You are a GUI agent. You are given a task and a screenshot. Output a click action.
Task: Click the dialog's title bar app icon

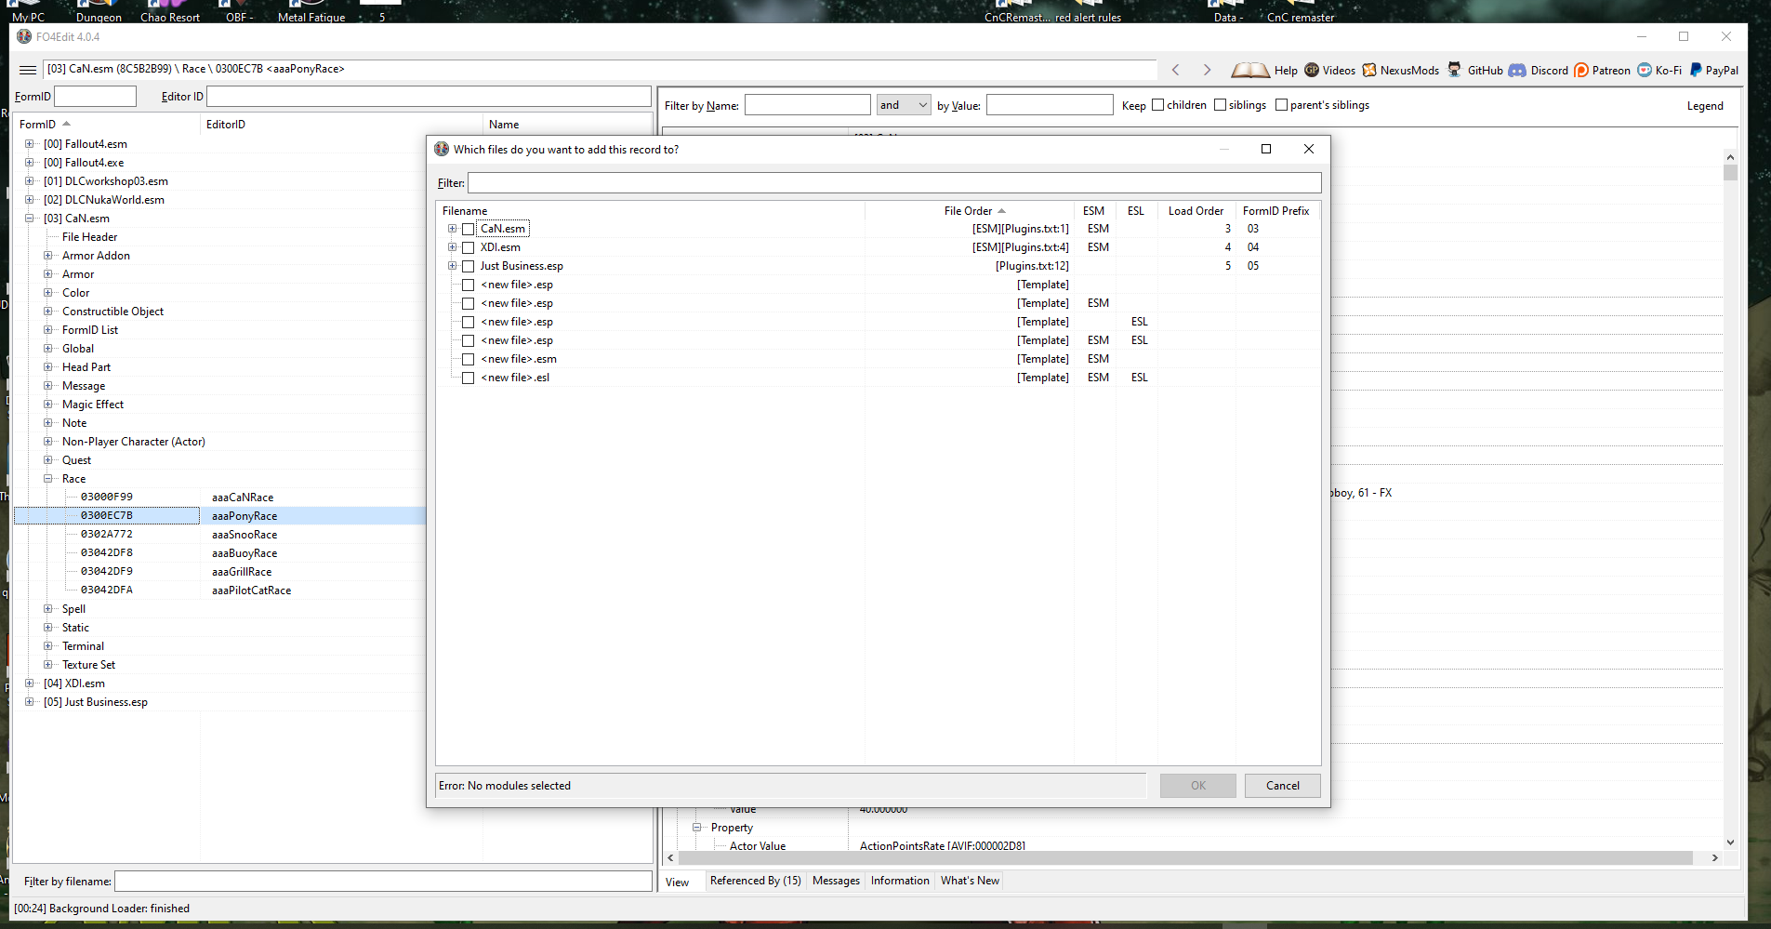click(442, 149)
